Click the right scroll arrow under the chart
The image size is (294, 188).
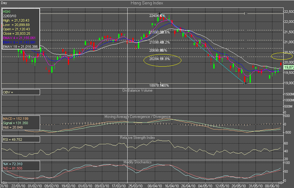point(281,183)
